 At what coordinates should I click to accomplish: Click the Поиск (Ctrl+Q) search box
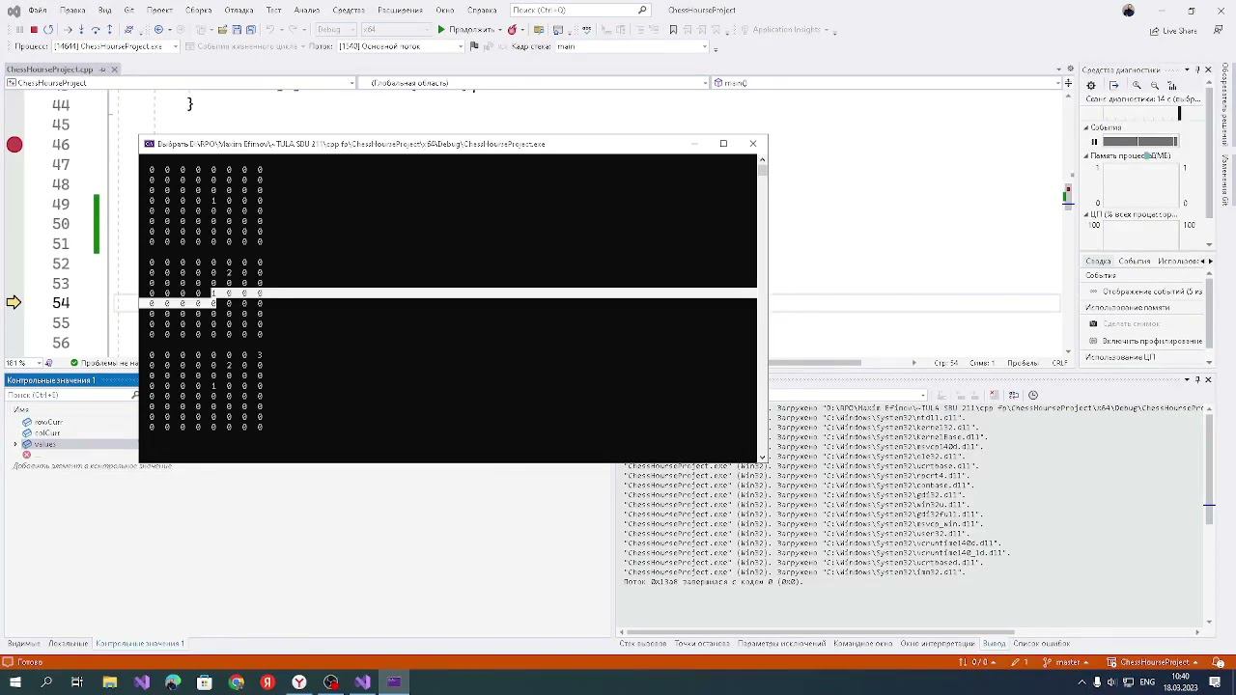point(579,10)
